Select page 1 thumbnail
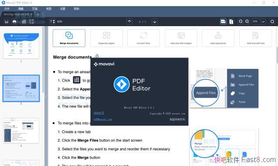The image size is (278, 166). coord(21,46)
